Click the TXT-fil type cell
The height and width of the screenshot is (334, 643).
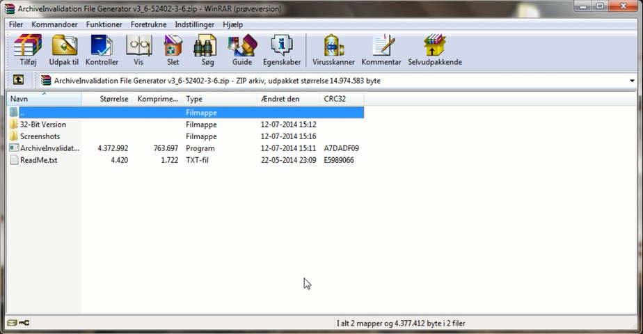[197, 160]
